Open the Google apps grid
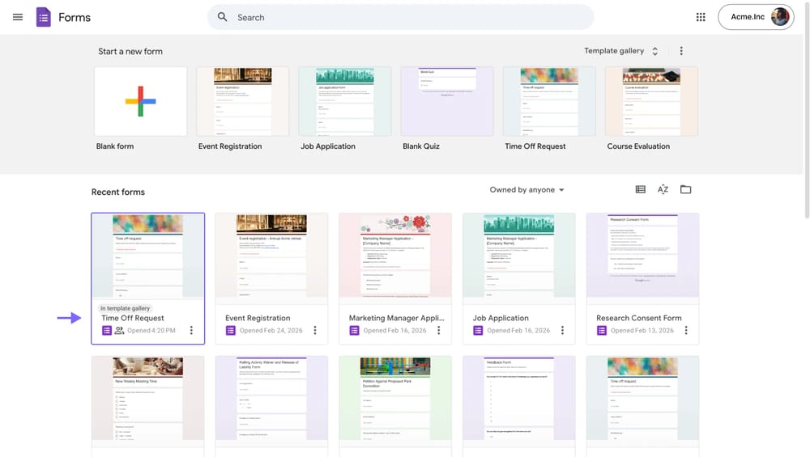Viewport: 810px width, 457px height. (701, 17)
